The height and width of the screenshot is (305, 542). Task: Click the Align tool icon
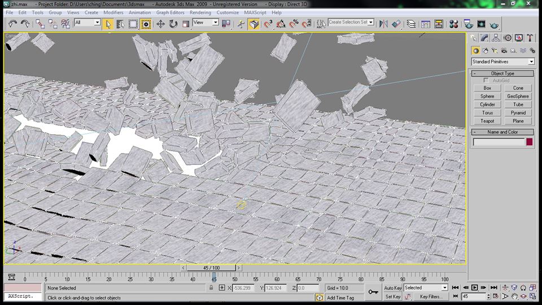pyautogui.click(x=396, y=24)
